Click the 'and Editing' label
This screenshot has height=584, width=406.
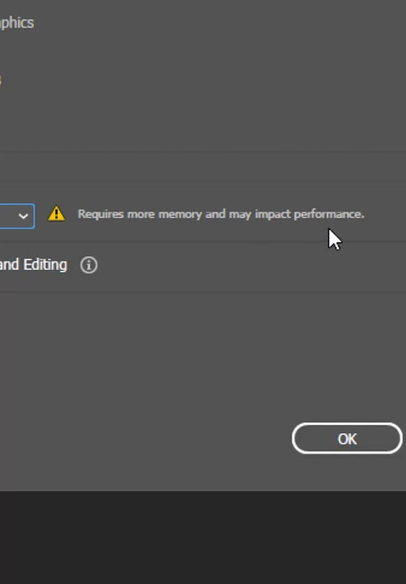[x=33, y=264]
